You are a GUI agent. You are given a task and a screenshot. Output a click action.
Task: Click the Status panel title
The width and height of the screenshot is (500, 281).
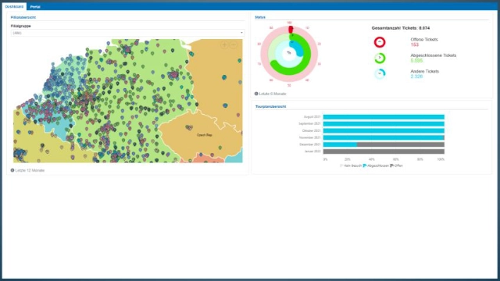[260, 17]
